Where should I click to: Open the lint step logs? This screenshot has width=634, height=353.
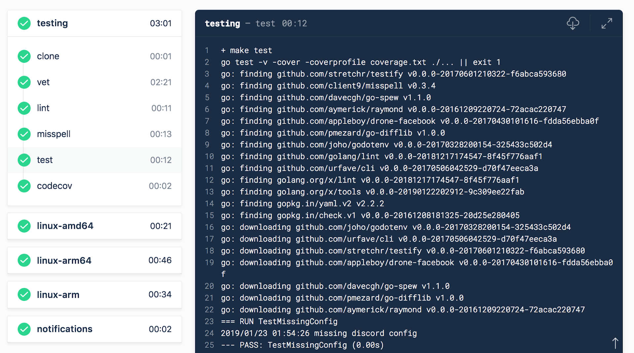coord(94,108)
